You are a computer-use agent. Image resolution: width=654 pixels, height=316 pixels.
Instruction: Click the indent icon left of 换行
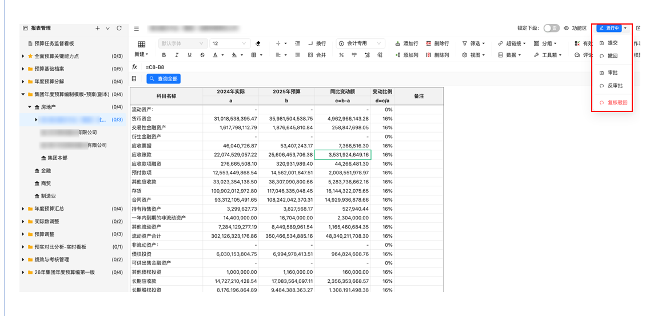pos(297,43)
